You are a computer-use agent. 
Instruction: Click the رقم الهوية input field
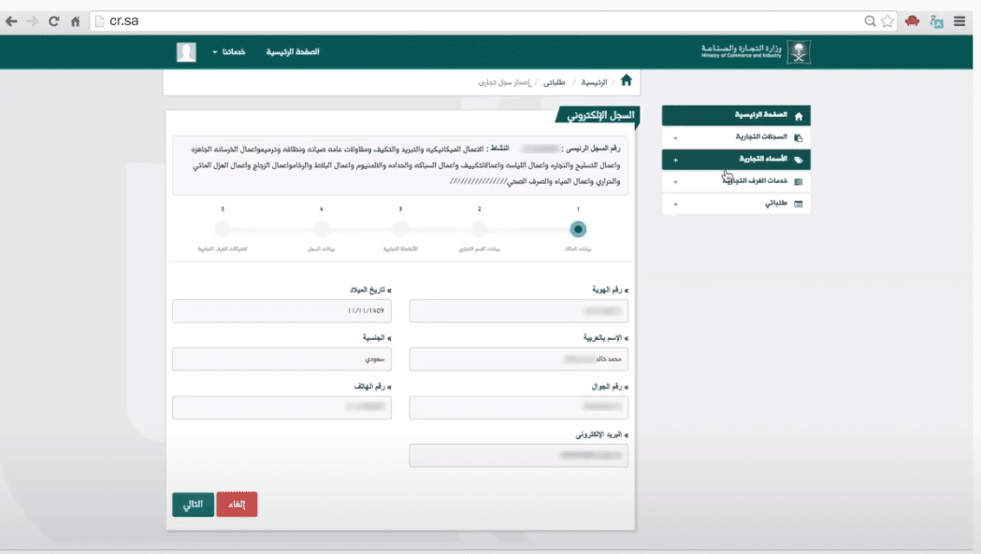pos(519,311)
